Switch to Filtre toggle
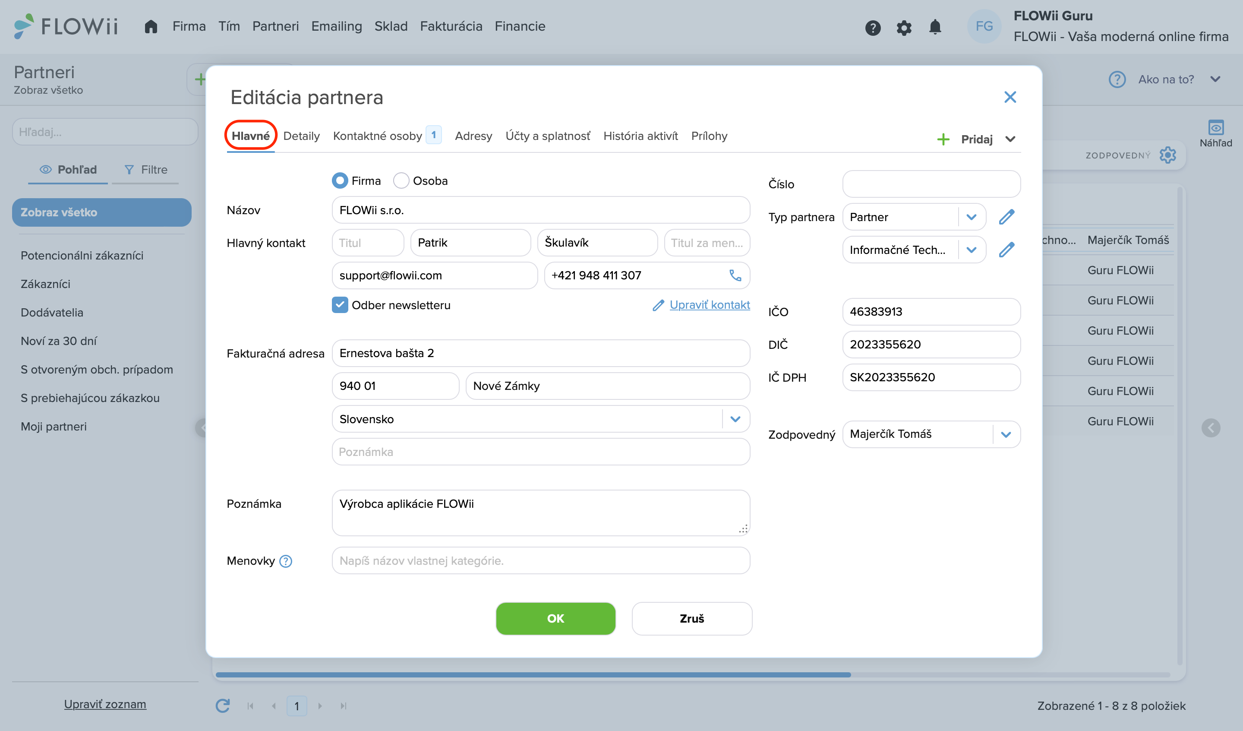 (x=145, y=170)
